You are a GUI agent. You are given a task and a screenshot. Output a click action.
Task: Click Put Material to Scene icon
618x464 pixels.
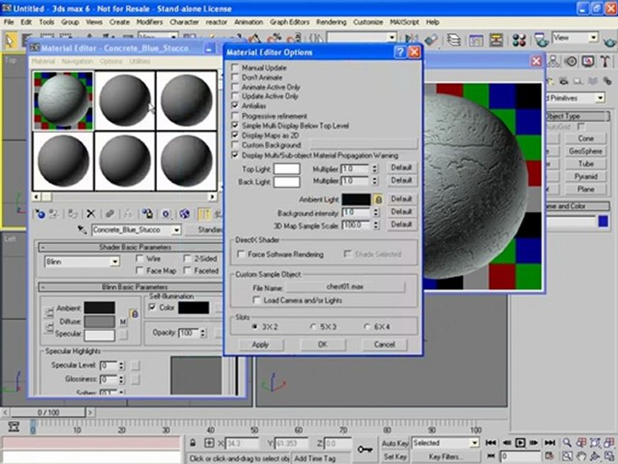pyautogui.click(x=54, y=214)
